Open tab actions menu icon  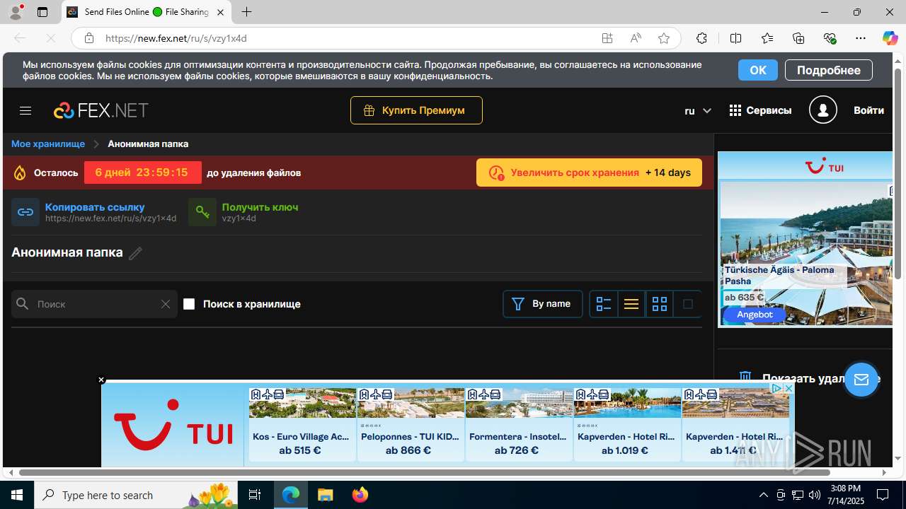click(42, 12)
